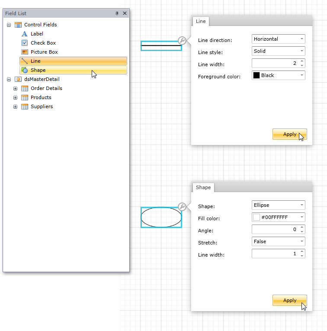This screenshot has height=331, width=327.
Task: Select the Check Box field item
Action: pyautogui.click(x=43, y=43)
